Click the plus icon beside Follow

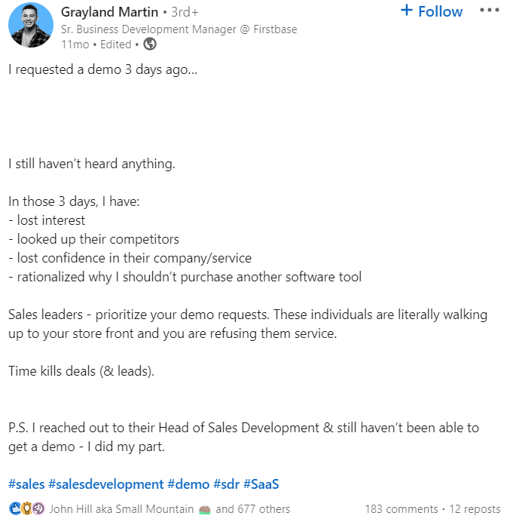406,11
